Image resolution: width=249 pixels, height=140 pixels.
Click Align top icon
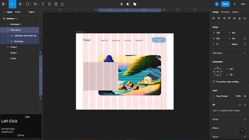click(229, 18)
